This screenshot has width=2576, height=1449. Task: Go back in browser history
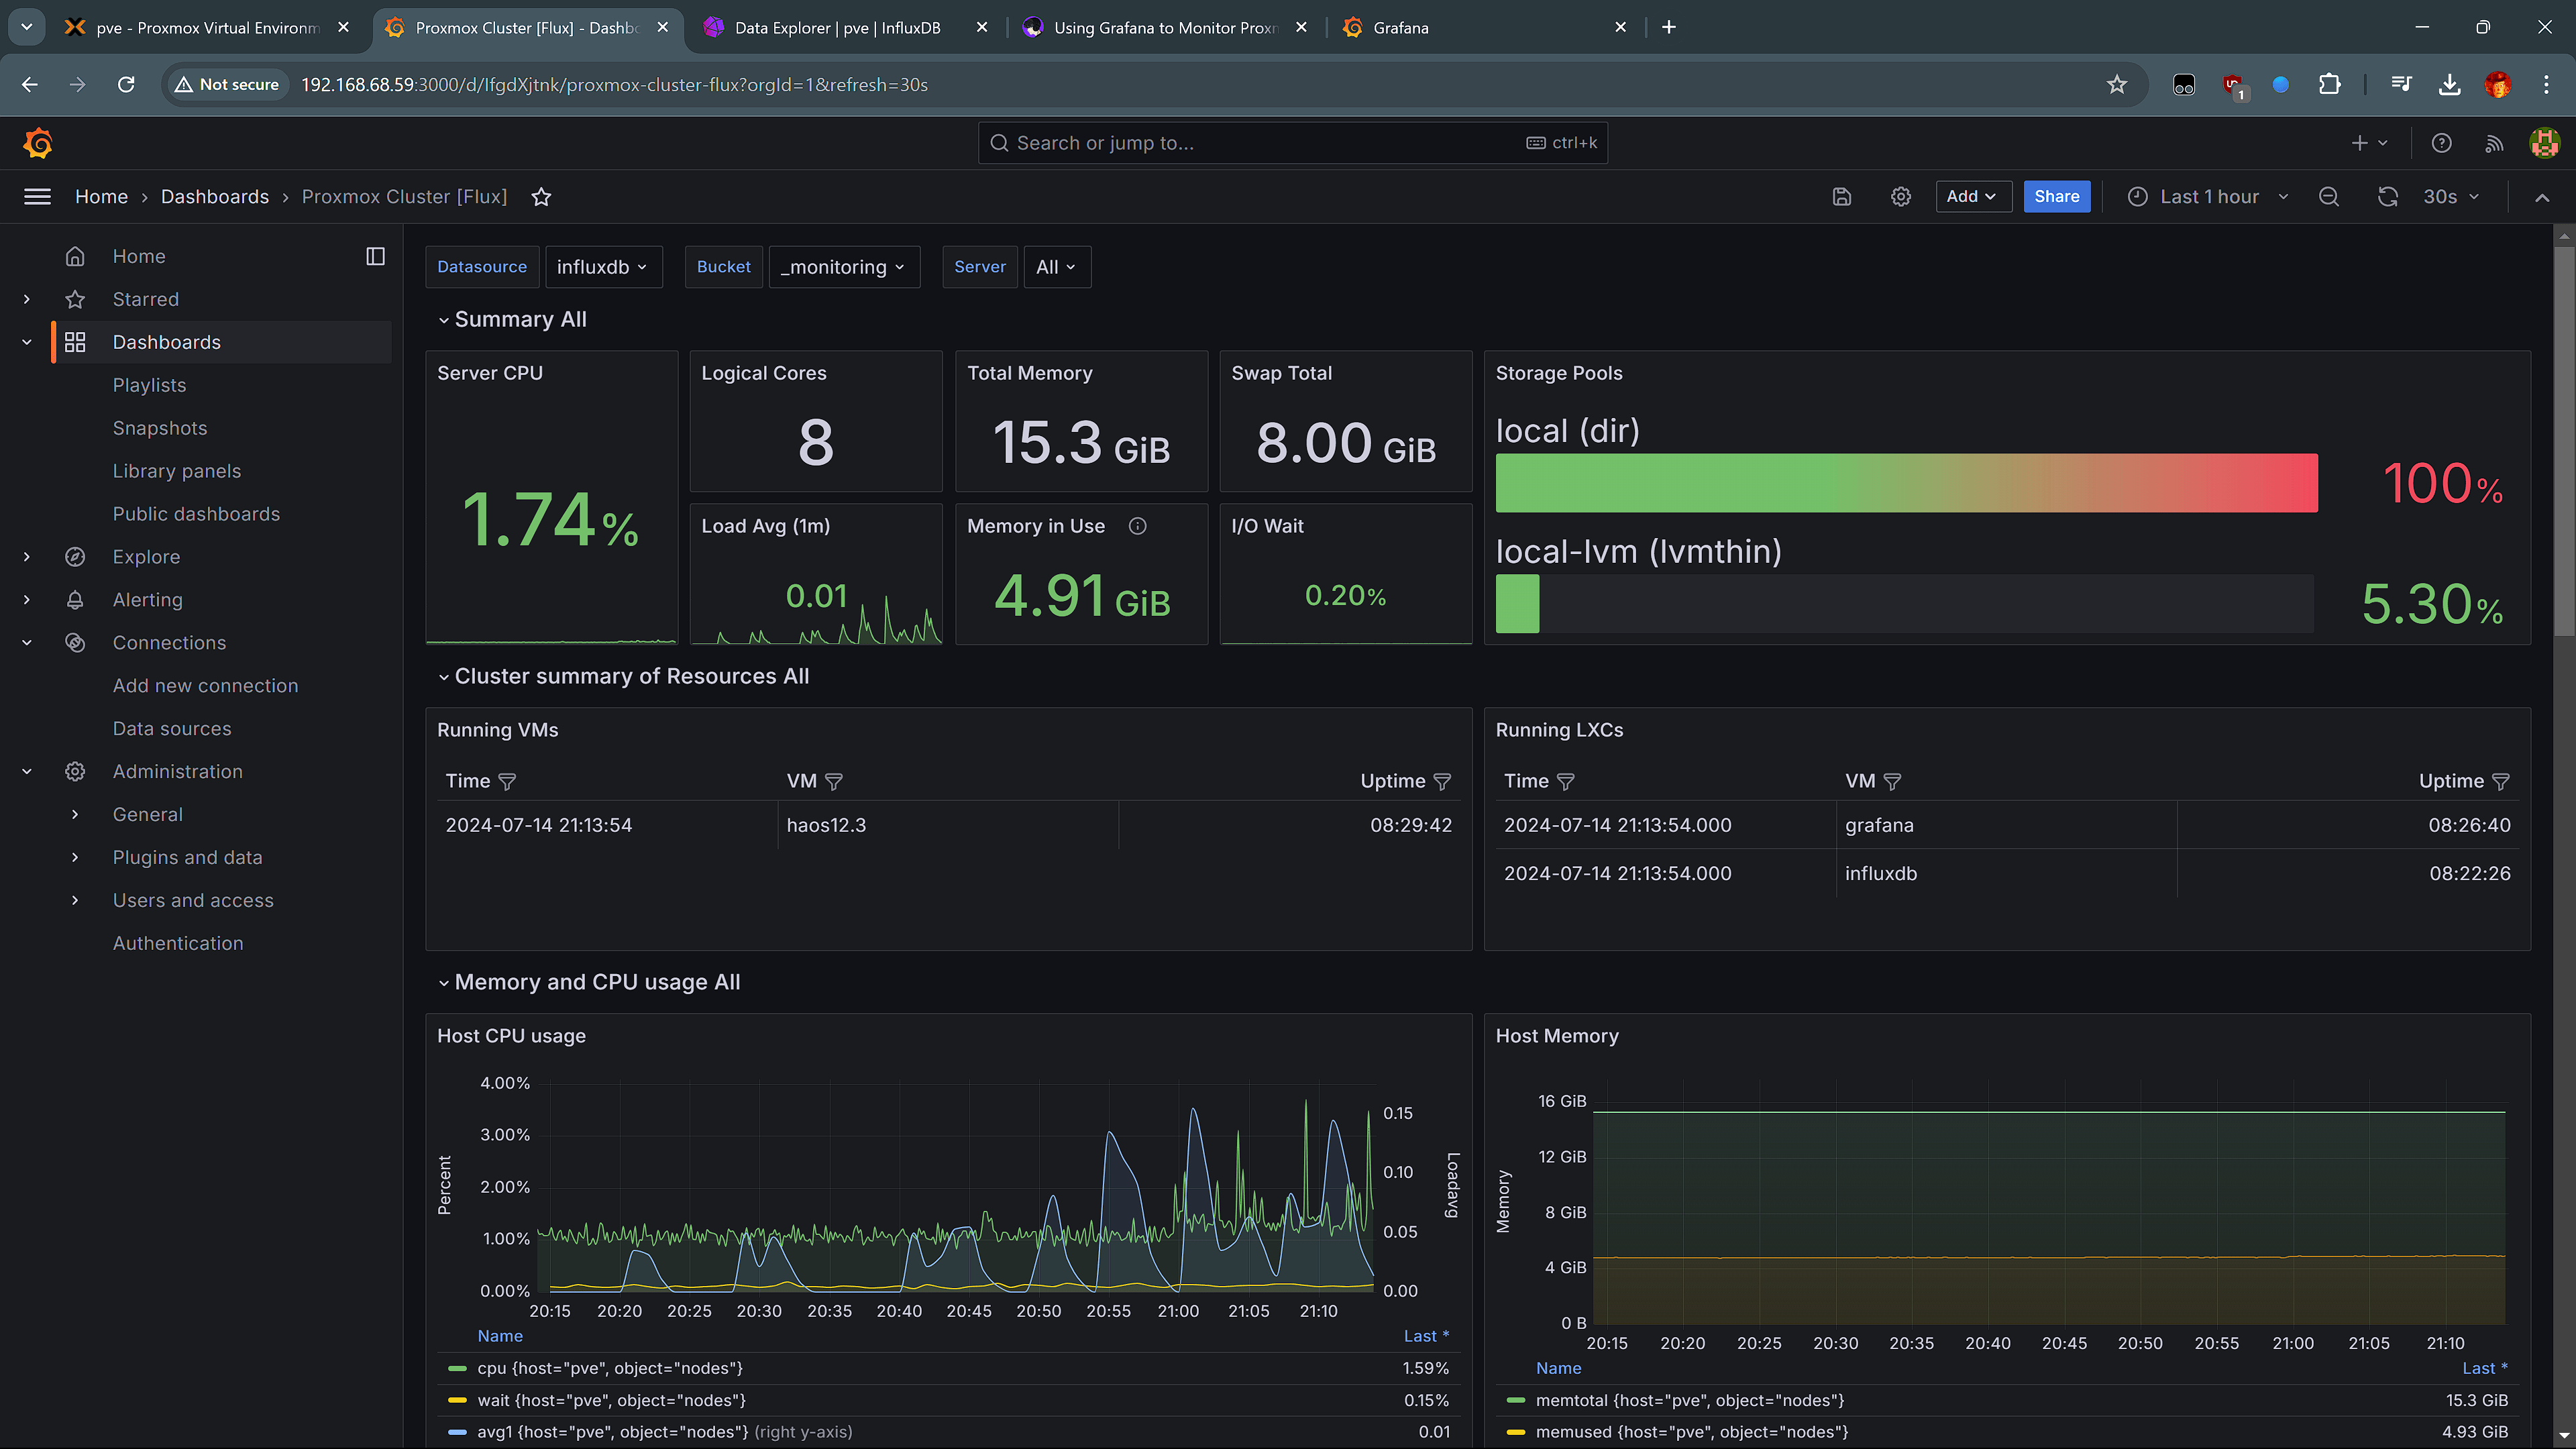click(x=30, y=85)
